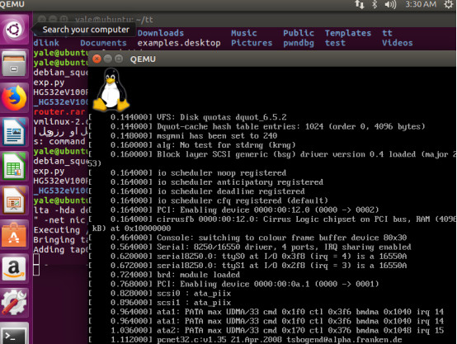Image resolution: width=457 pixels, height=344 pixels.
Task: Open the session gear menu
Action: pos(449,4)
